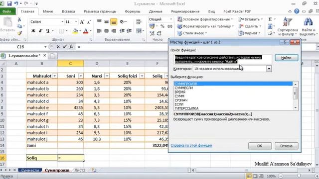Click the Decrease font size icon
The height and width of the screenshot is (179, 319).
pos(89,22)
